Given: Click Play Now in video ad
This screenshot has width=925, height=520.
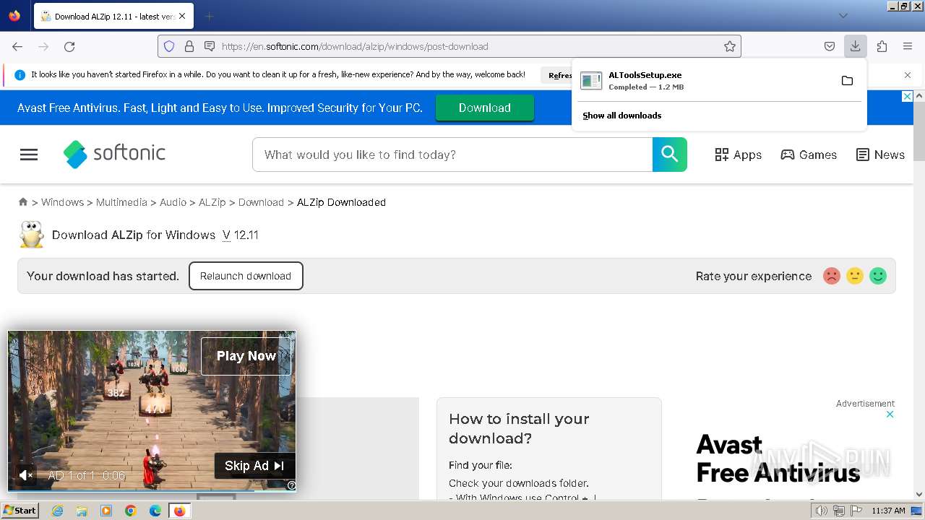Looking at the screenshot, I should click(x=246, y=356).
